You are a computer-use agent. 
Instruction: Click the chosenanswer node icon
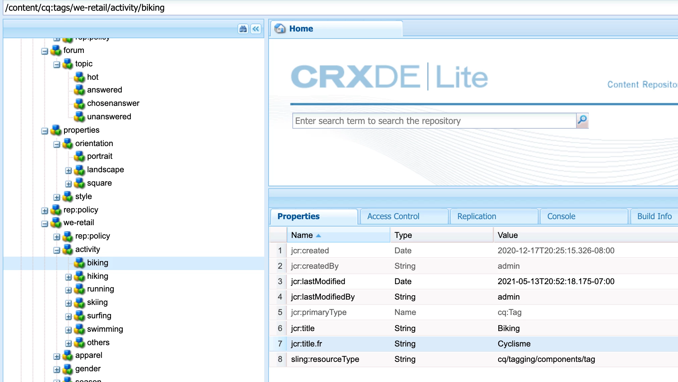click(79, 104)
